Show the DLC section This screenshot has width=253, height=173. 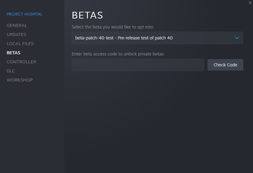(11, 71)
